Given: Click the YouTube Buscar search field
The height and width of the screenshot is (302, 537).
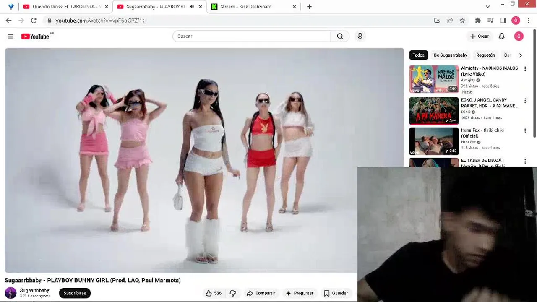Looking at the screenshot, I should click(252, 36).
